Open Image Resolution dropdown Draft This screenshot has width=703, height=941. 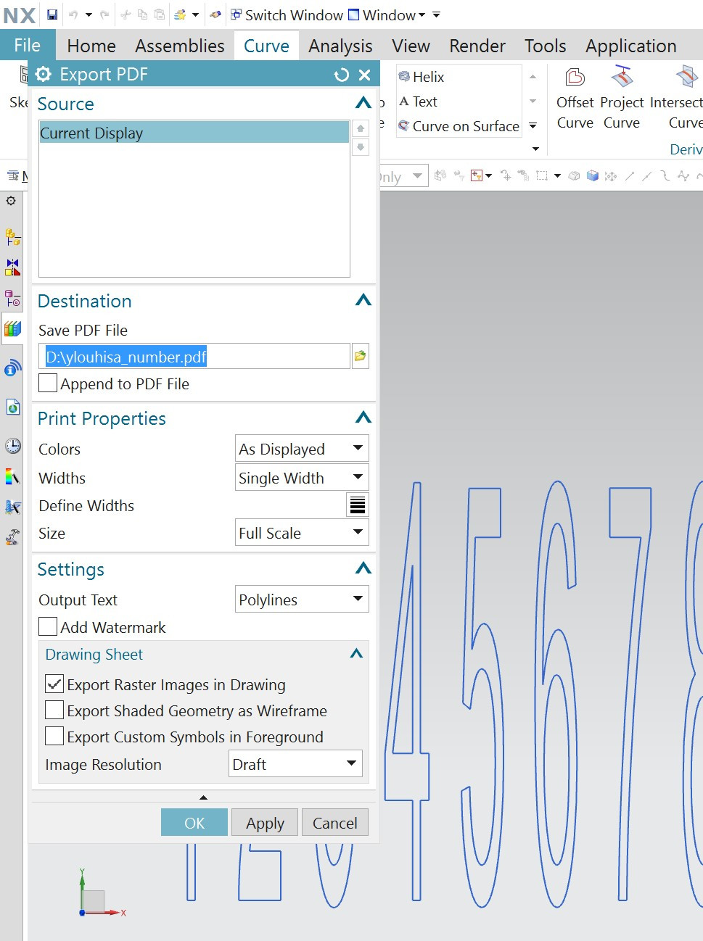point(295,764)
